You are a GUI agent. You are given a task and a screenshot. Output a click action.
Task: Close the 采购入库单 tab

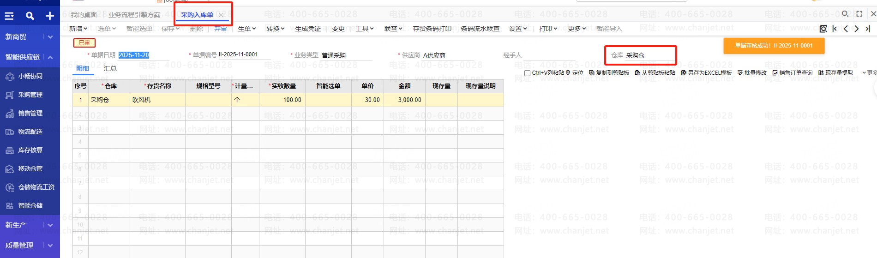coord(221,15)
